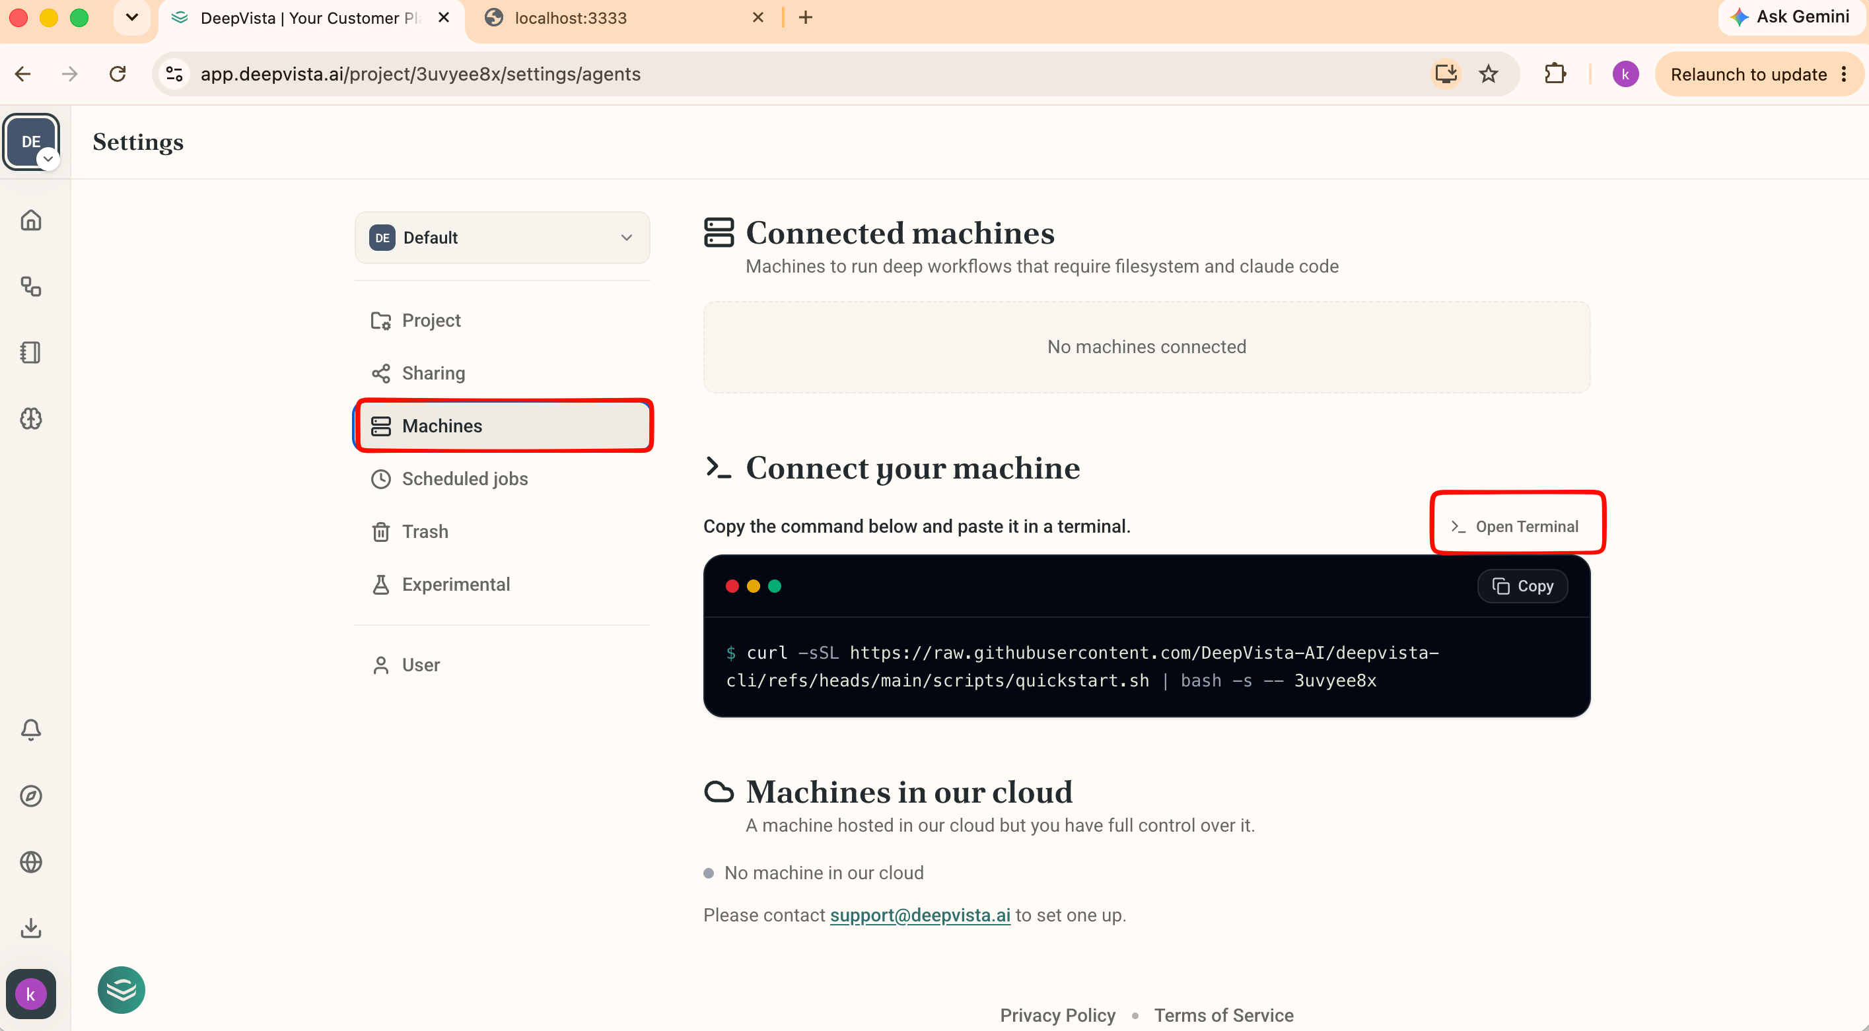Click the browser forward arrow
This screenshot has width=1869, height=1031.
(x=69, y=74)
